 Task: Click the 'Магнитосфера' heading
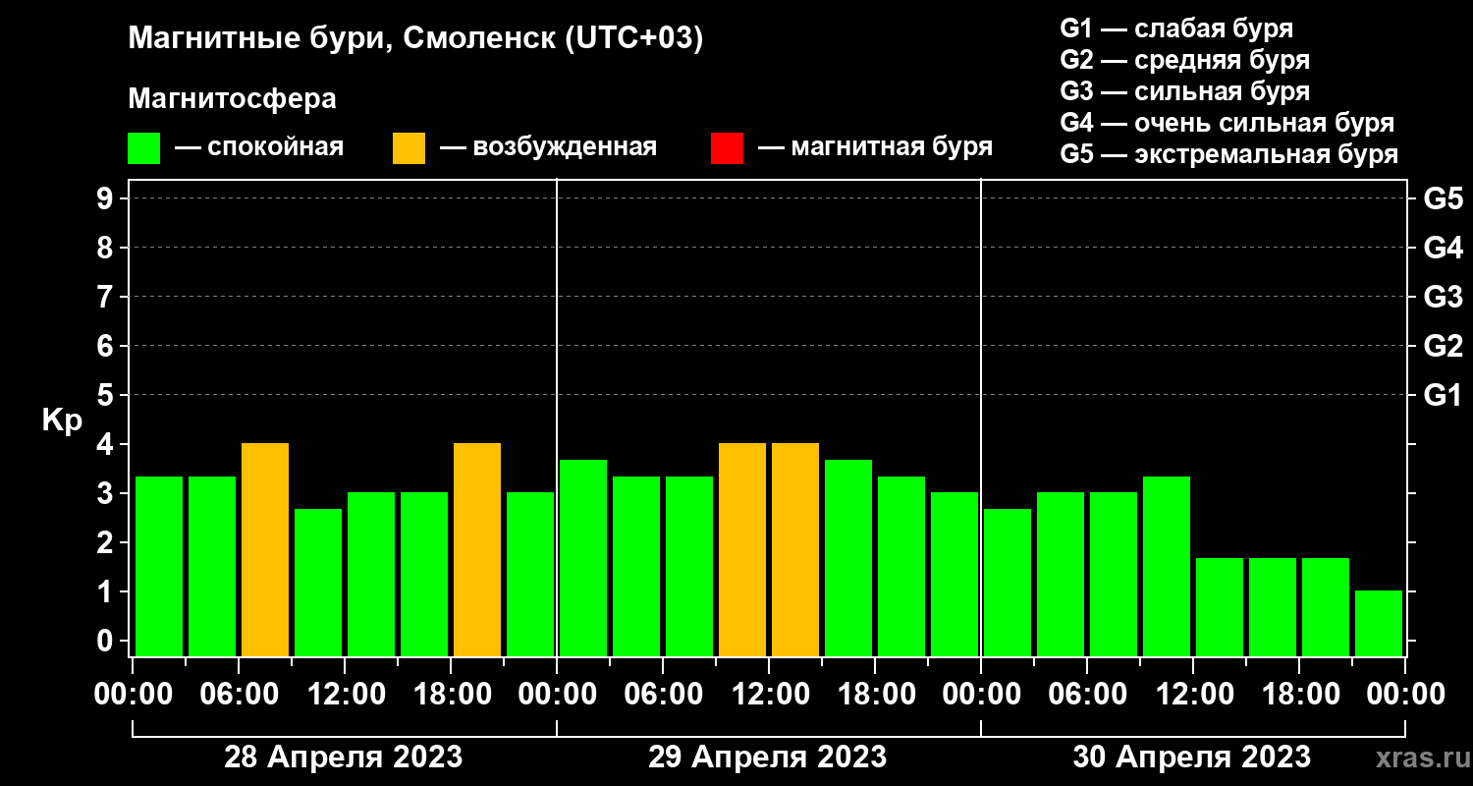click(232, 99)
